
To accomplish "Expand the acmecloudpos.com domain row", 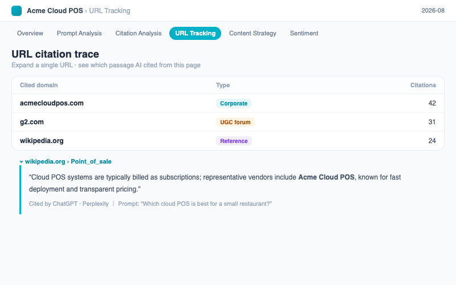I will (227, 103).
